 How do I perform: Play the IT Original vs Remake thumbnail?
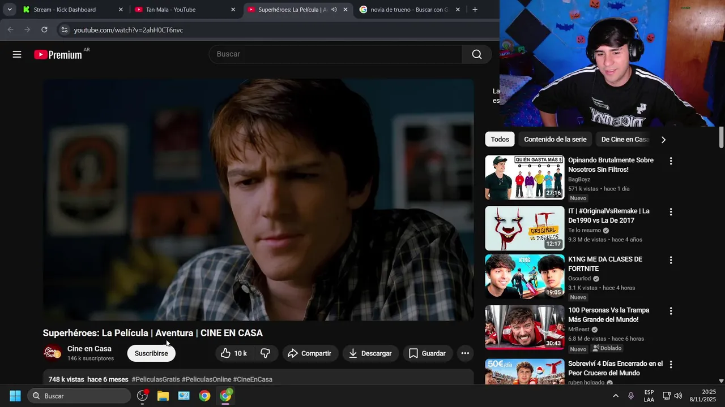(524, 228)
